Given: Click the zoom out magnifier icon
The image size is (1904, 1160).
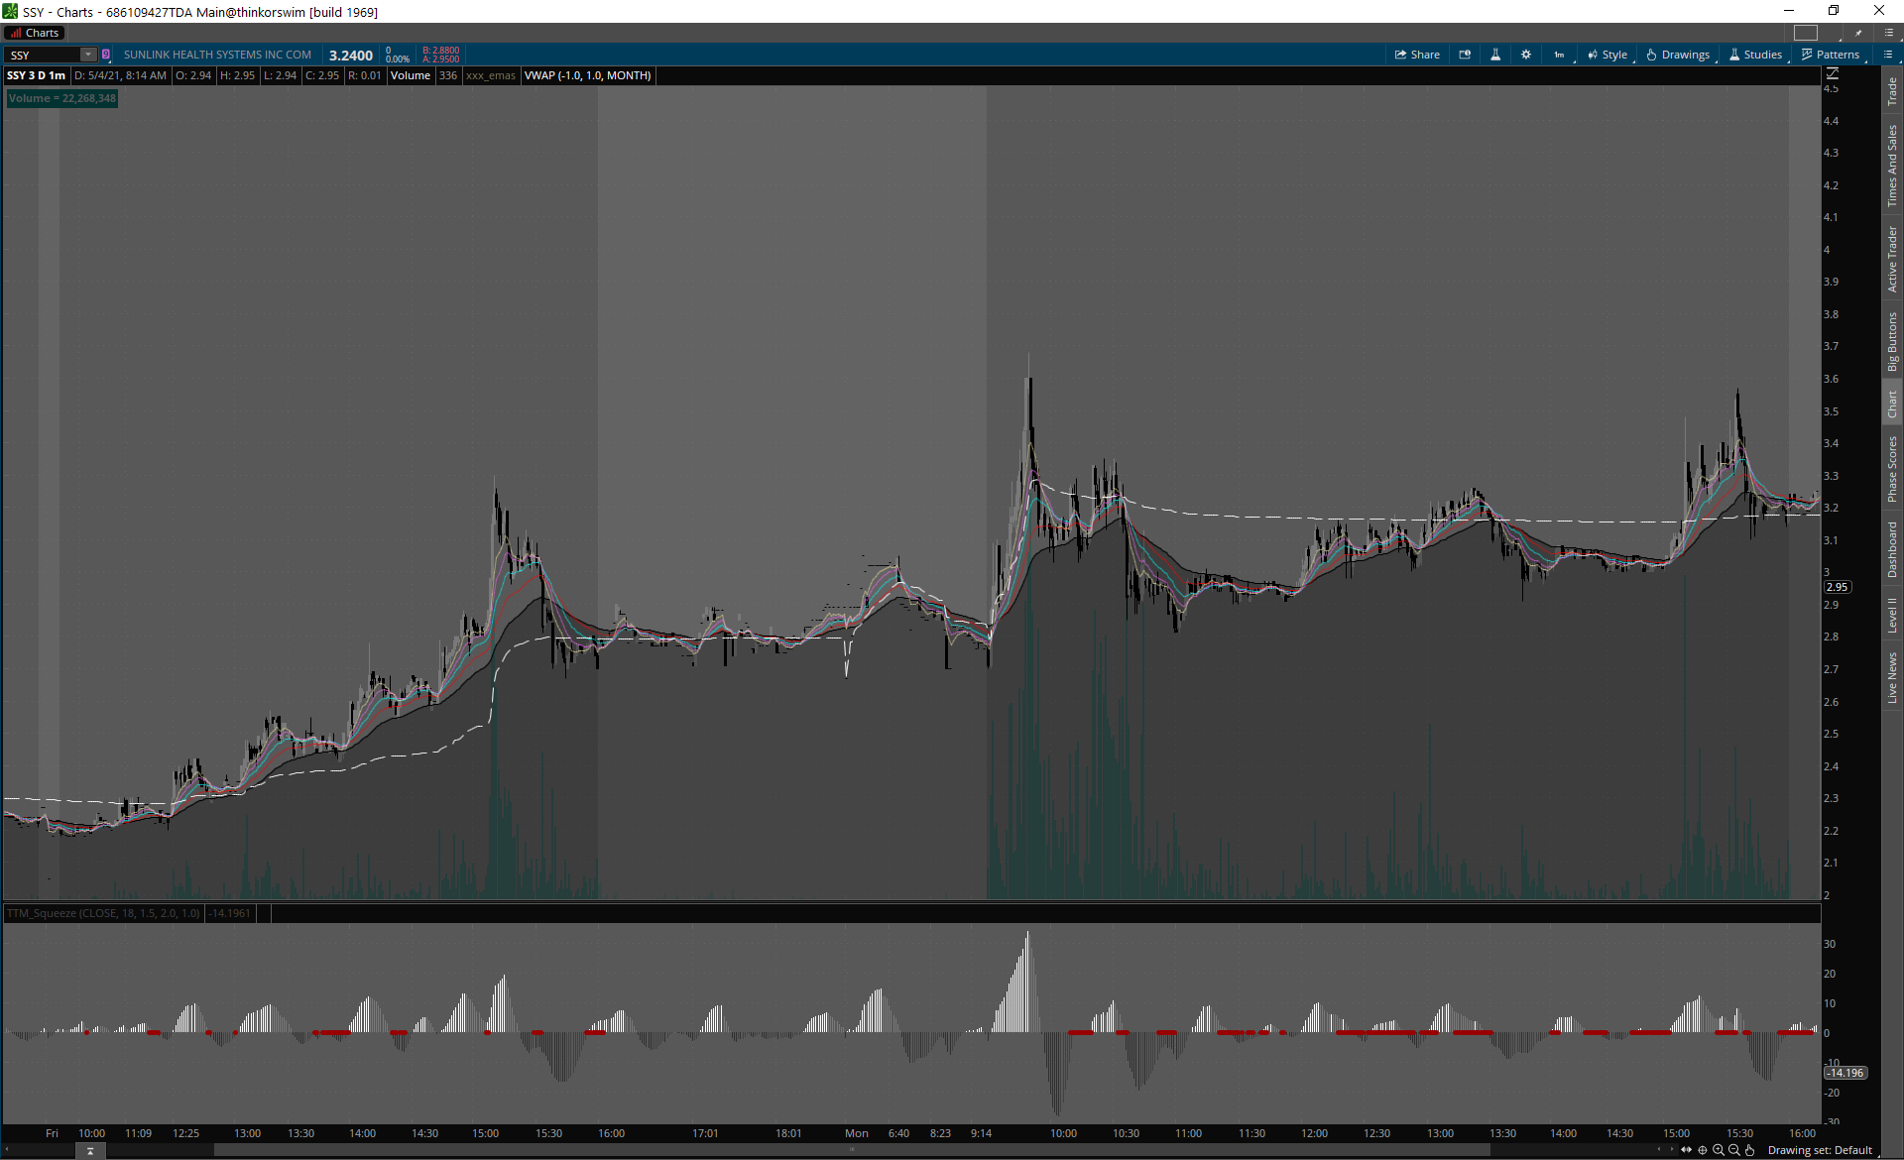Looking at the screenshot, I should tap(1734, 1150).
